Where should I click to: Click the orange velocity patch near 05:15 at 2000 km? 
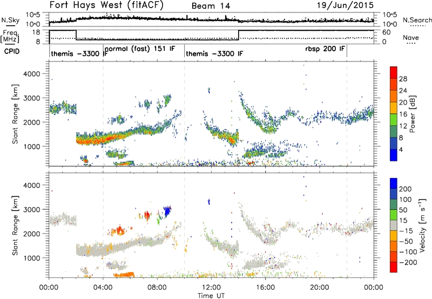[118, 230]
